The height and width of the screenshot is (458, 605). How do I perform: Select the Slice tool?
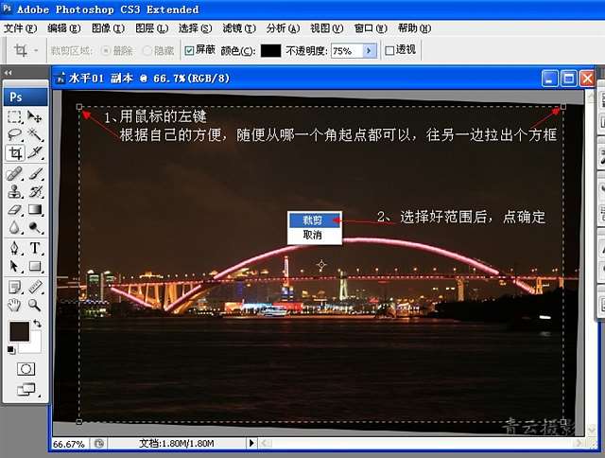click(35, 153)
